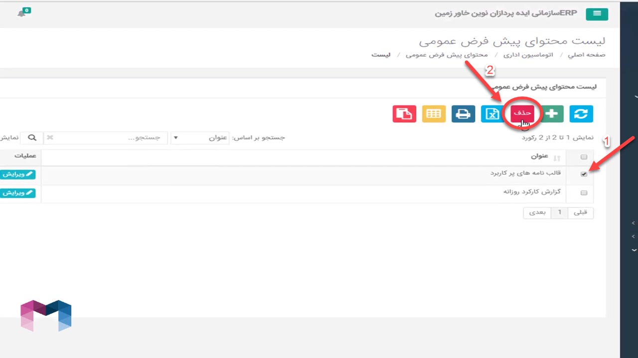638x358 pixels.
Task: Toggle the sidebar hamburger menu button
Action: pyautogui.click(x=597, y=14)
